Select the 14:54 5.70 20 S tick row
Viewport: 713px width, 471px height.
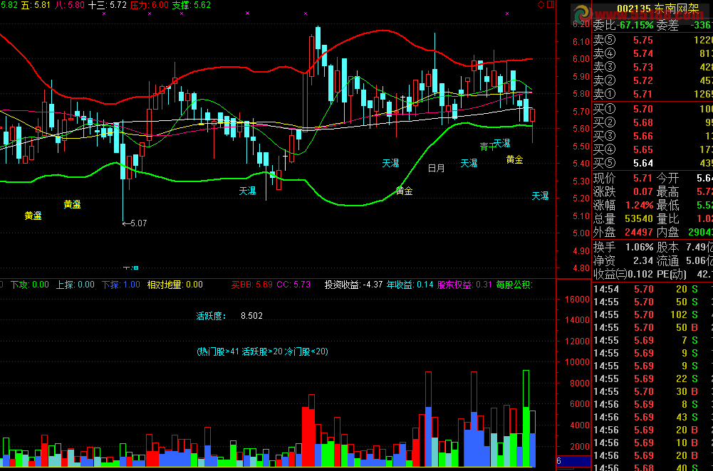[x=652, y=290]
